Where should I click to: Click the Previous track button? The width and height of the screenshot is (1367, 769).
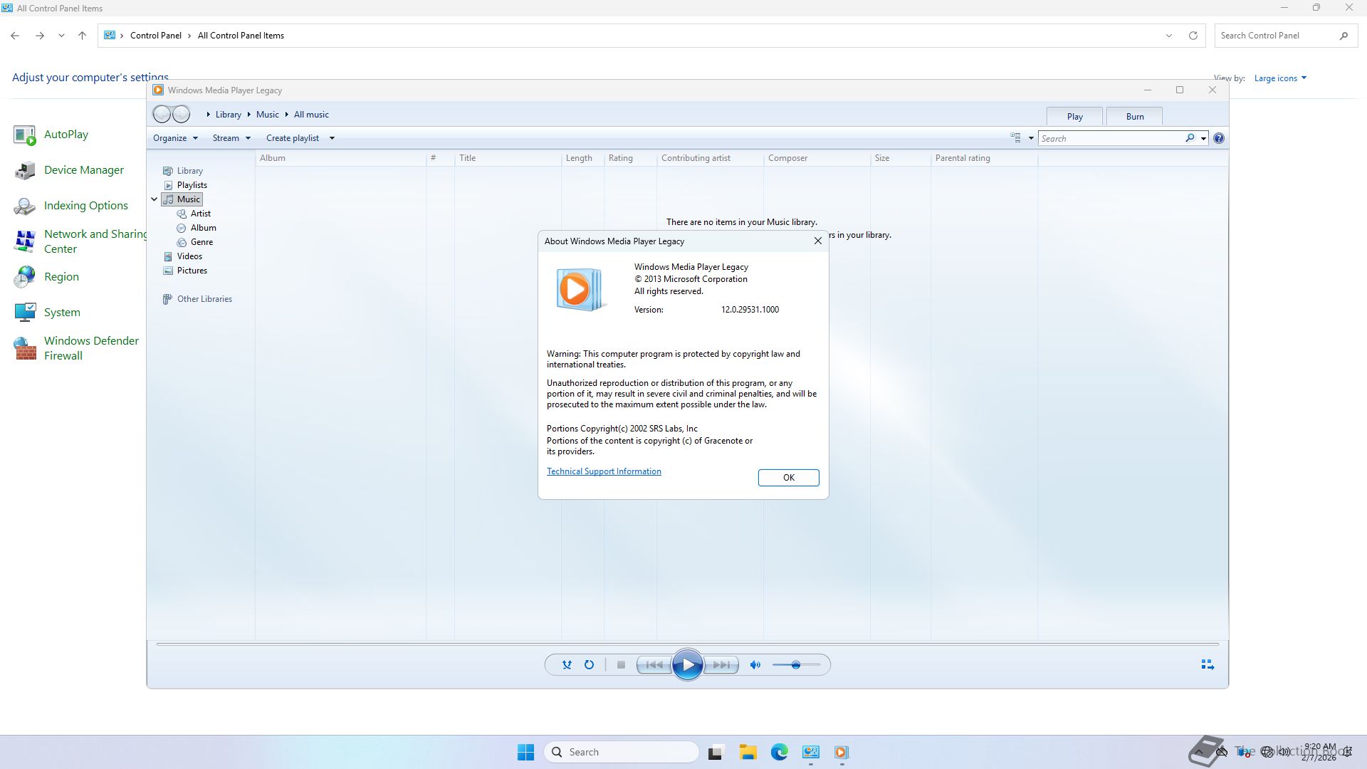point(654,665)
